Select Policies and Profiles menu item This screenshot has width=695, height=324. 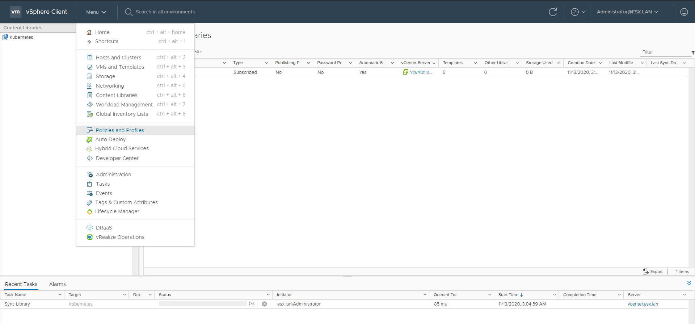coord(120,130)
